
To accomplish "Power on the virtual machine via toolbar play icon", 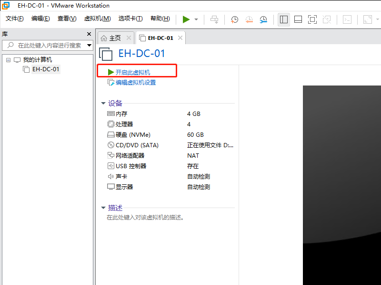I will pos(187,19).
